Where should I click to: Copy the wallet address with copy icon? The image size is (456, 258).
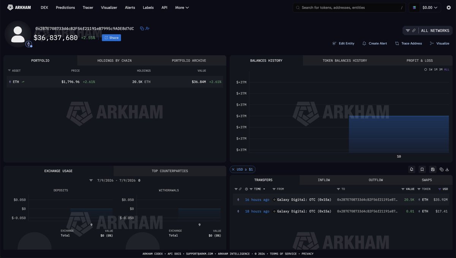[142, 28]
